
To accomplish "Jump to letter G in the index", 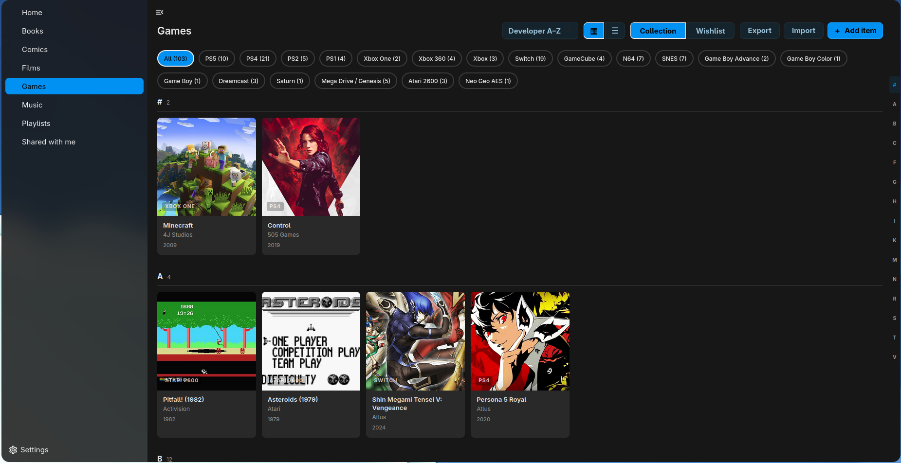I will (894, 182).
